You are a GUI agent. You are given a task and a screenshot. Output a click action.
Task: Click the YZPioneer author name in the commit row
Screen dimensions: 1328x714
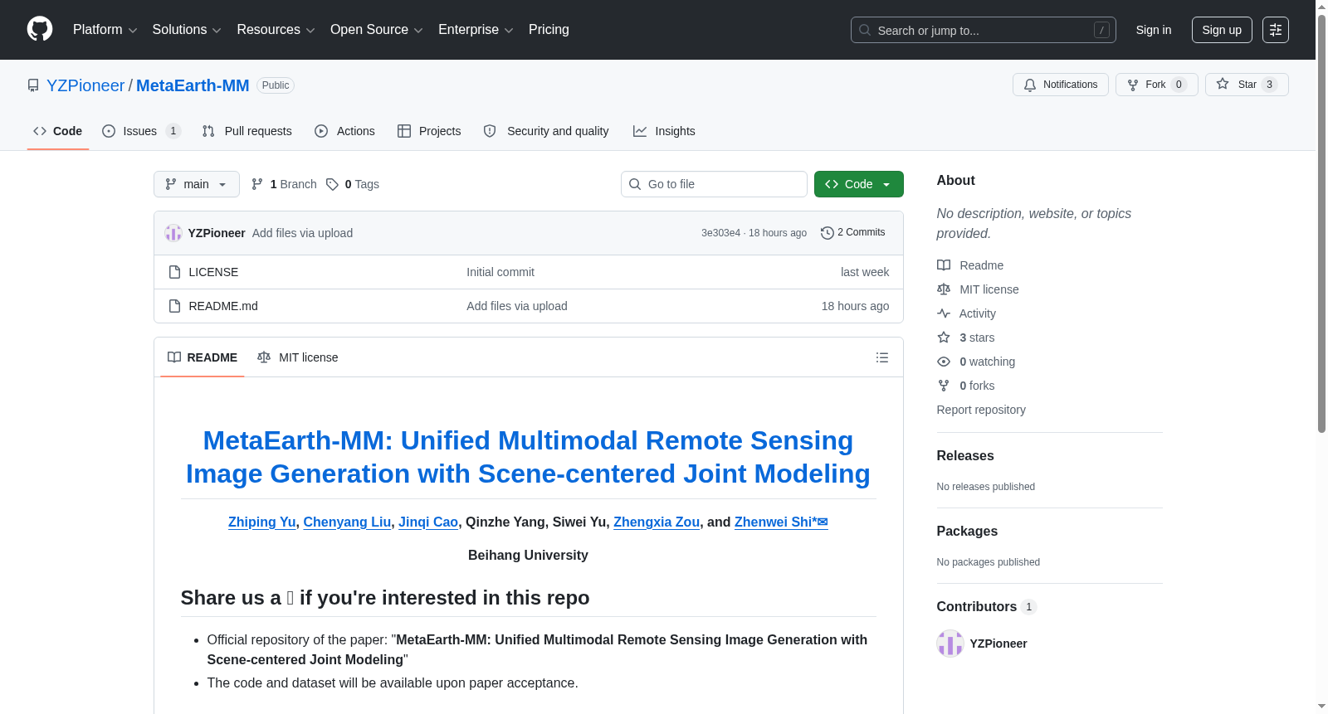(217, 233)
